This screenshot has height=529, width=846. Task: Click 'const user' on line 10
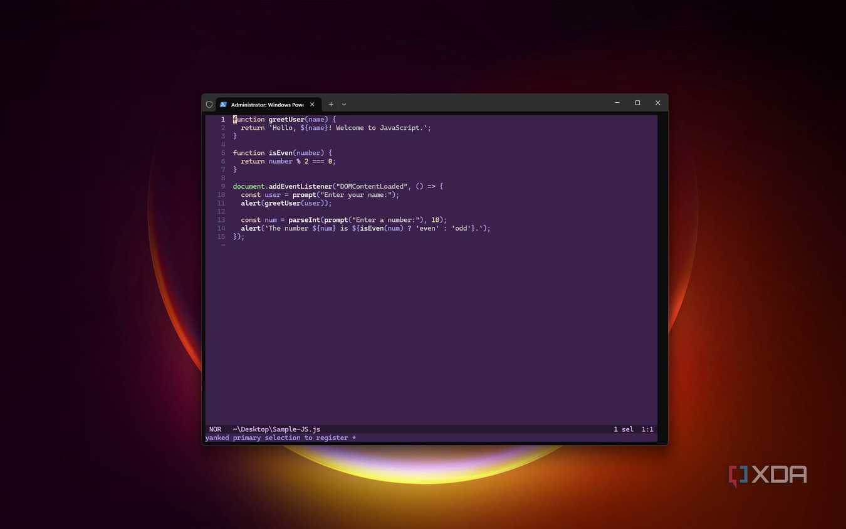(x=261, y=195)
